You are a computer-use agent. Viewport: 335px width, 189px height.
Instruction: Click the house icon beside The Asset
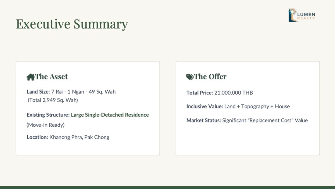pos(30,77)
